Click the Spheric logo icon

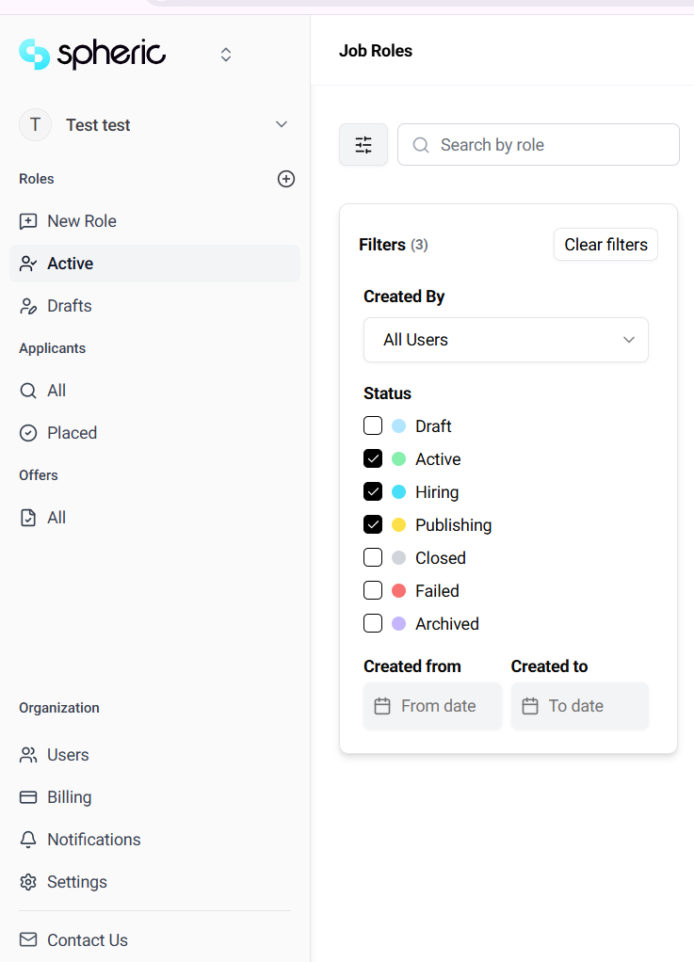click(x=34, y=55)
